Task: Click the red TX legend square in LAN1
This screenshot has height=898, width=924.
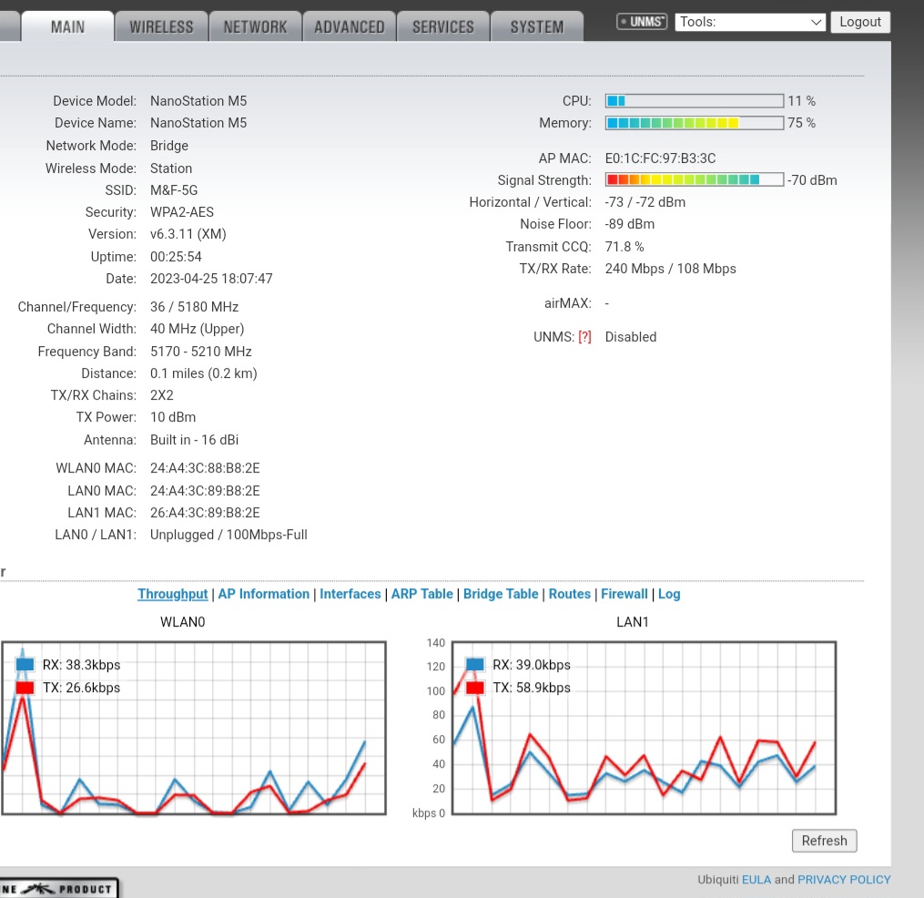Action: pos(475,688)
